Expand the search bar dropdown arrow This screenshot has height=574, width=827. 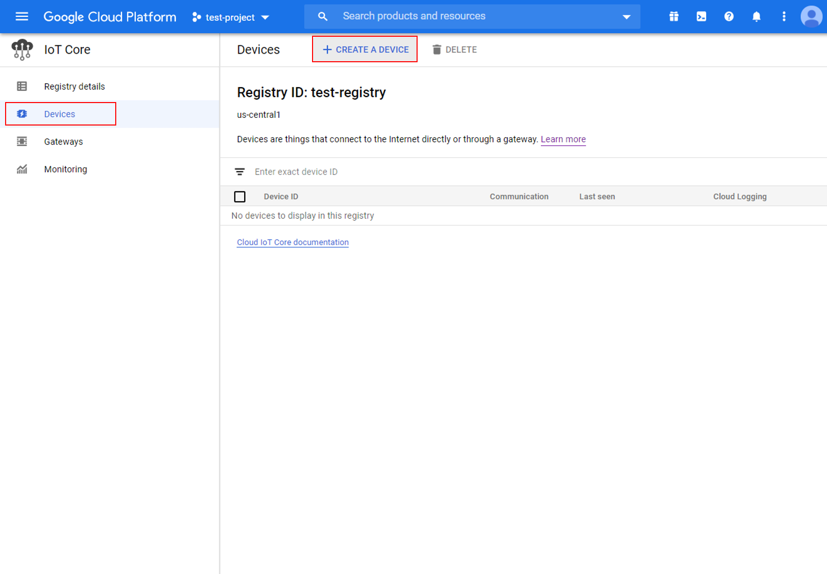click(627, 17)
